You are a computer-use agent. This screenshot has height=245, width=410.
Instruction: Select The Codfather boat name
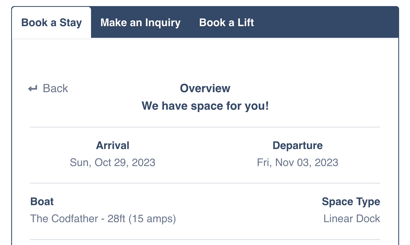click(x=64, y=219)
